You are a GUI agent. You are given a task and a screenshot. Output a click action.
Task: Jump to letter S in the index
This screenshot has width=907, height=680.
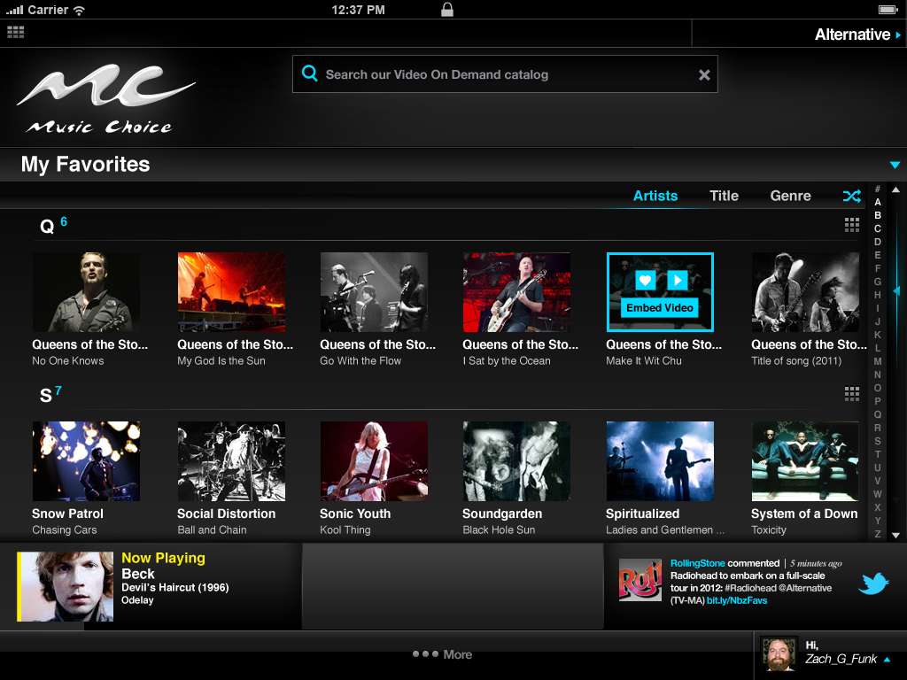[878, 441]
